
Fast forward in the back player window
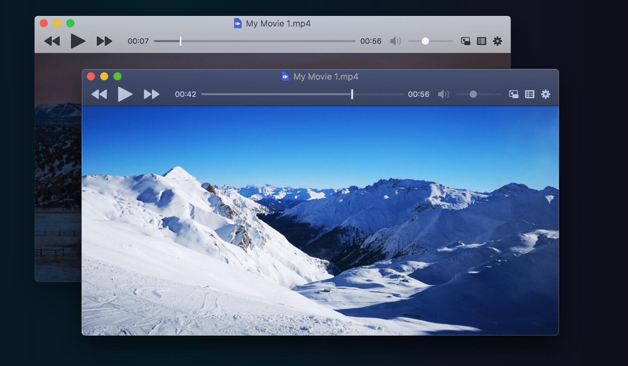coord(105,41)
